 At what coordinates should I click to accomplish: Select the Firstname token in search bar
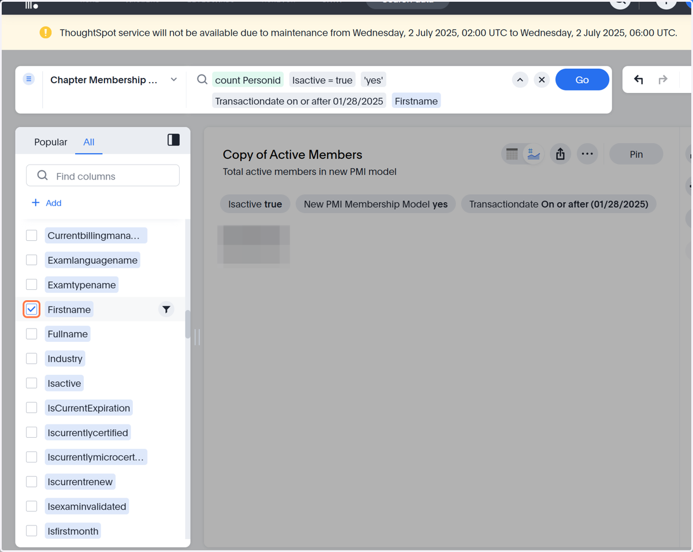click(x=416, y=101)
